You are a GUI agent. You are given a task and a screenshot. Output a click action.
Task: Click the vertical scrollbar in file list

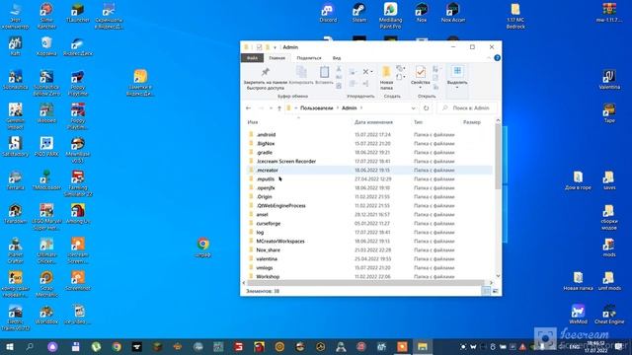tap(498, 156)
